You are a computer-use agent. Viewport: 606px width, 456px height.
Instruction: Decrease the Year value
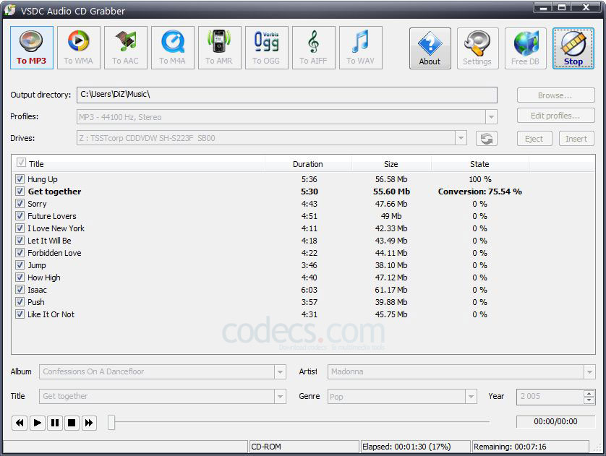[x=589, y=400]
